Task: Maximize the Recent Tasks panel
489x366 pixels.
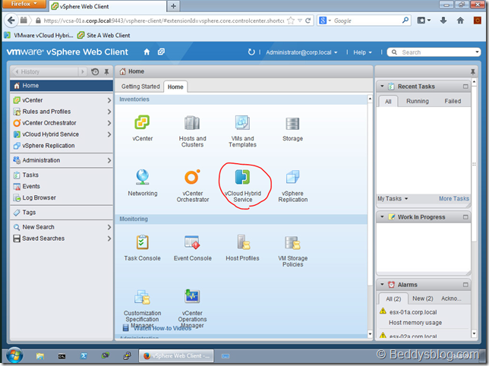Action: [465, 87]
